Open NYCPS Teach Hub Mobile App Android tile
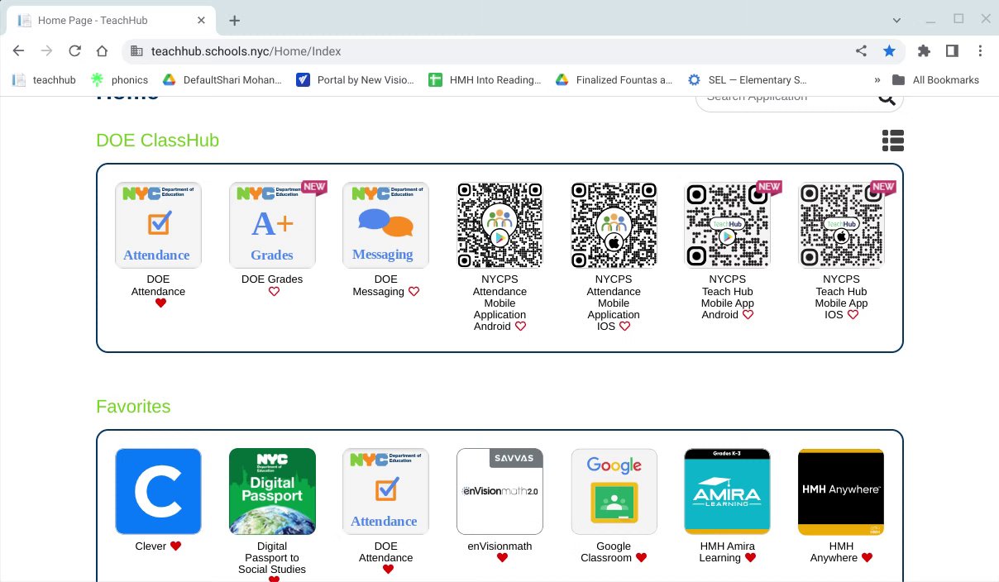 pos(728,226)
